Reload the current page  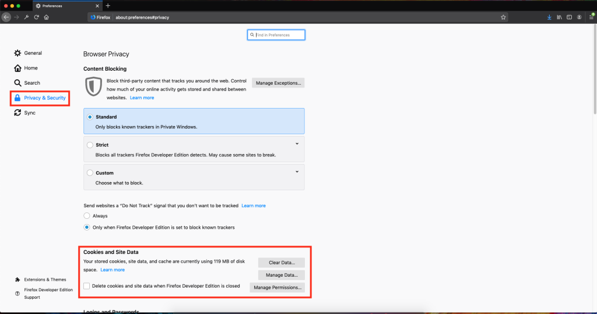37,17
